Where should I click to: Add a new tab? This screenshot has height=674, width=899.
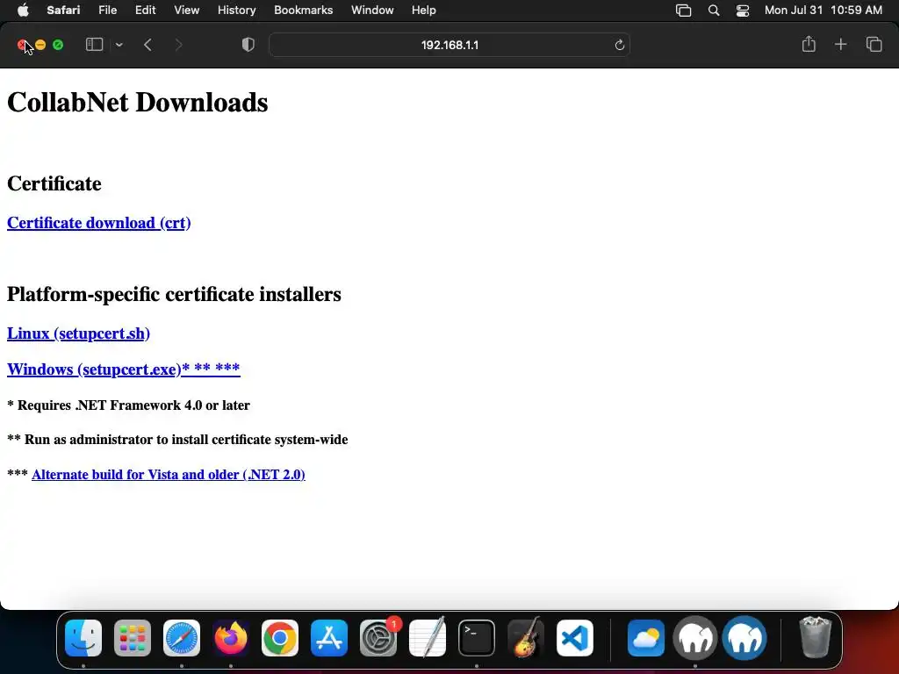point(840,44)
